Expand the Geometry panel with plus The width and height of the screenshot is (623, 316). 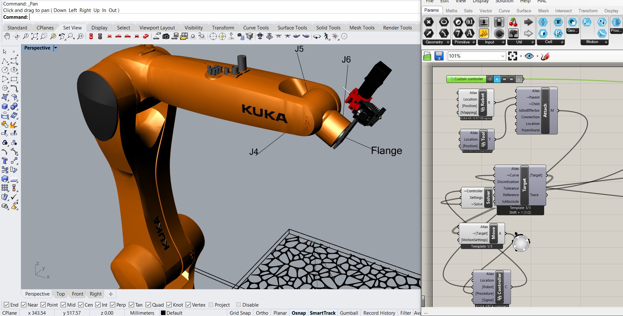pos(448,42)
